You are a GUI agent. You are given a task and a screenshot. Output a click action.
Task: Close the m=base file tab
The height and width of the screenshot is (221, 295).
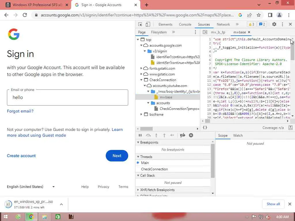[x=249, y=32]
